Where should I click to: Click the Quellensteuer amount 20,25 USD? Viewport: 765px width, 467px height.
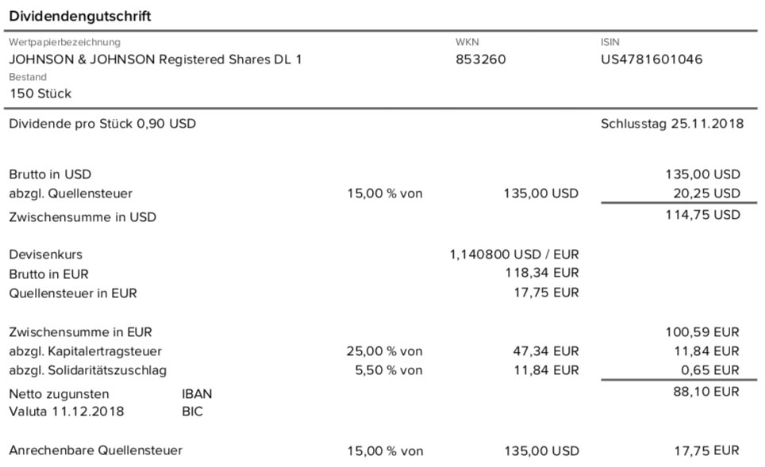coord(706,193)
